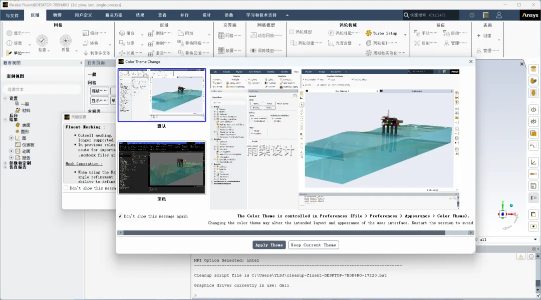Click the right arrow of dialog horizontal scrollbar
Viewport: 541px width, 300px height.
point(471,232)
